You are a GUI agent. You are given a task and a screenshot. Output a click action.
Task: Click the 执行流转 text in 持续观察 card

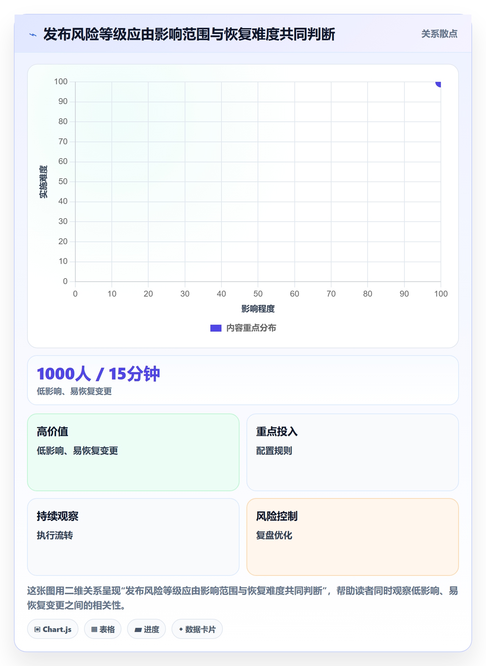click(x=55, y=535)
